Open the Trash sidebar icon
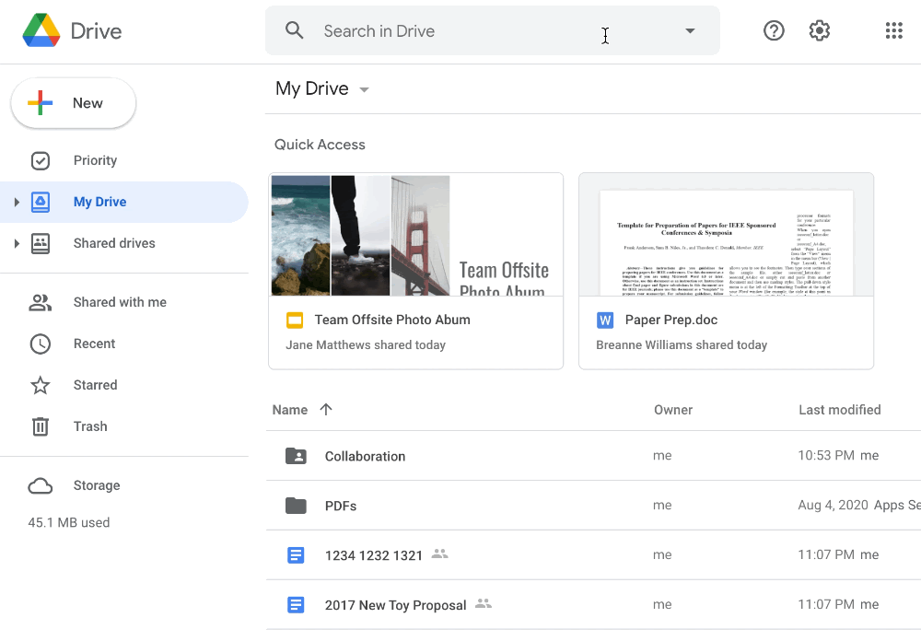This screenshot has height=641, width=921. tap(41, 426)
